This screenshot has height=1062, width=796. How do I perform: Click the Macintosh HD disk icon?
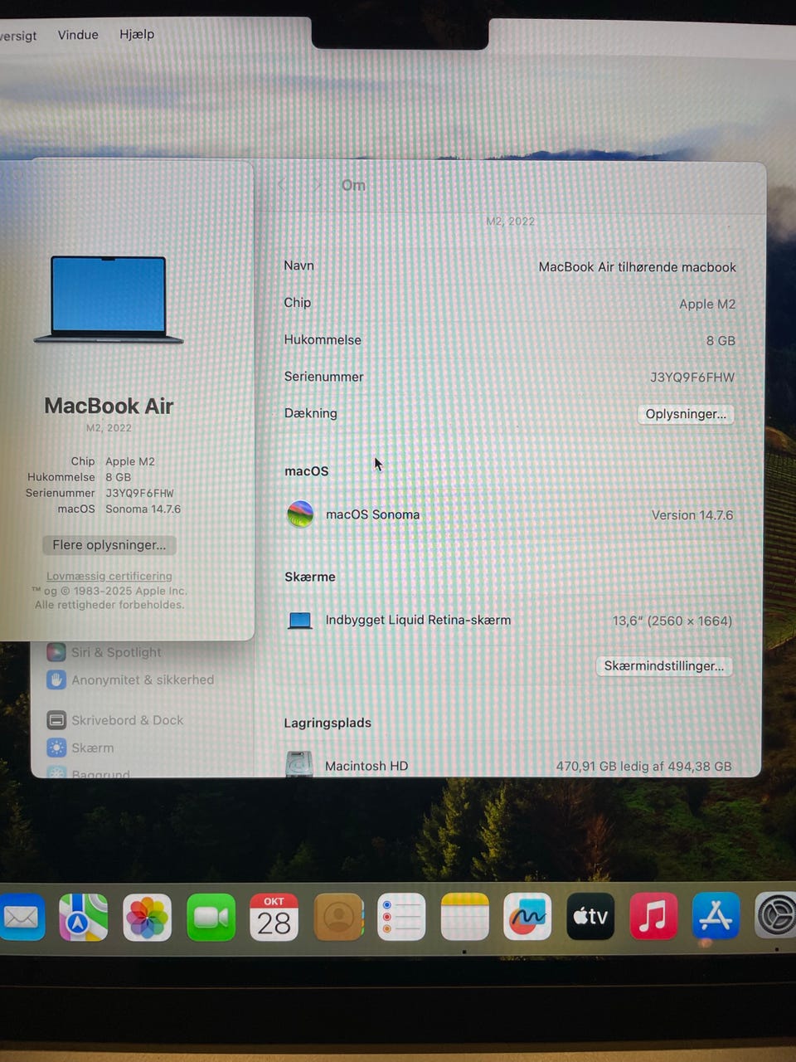(x=299, y=764)
